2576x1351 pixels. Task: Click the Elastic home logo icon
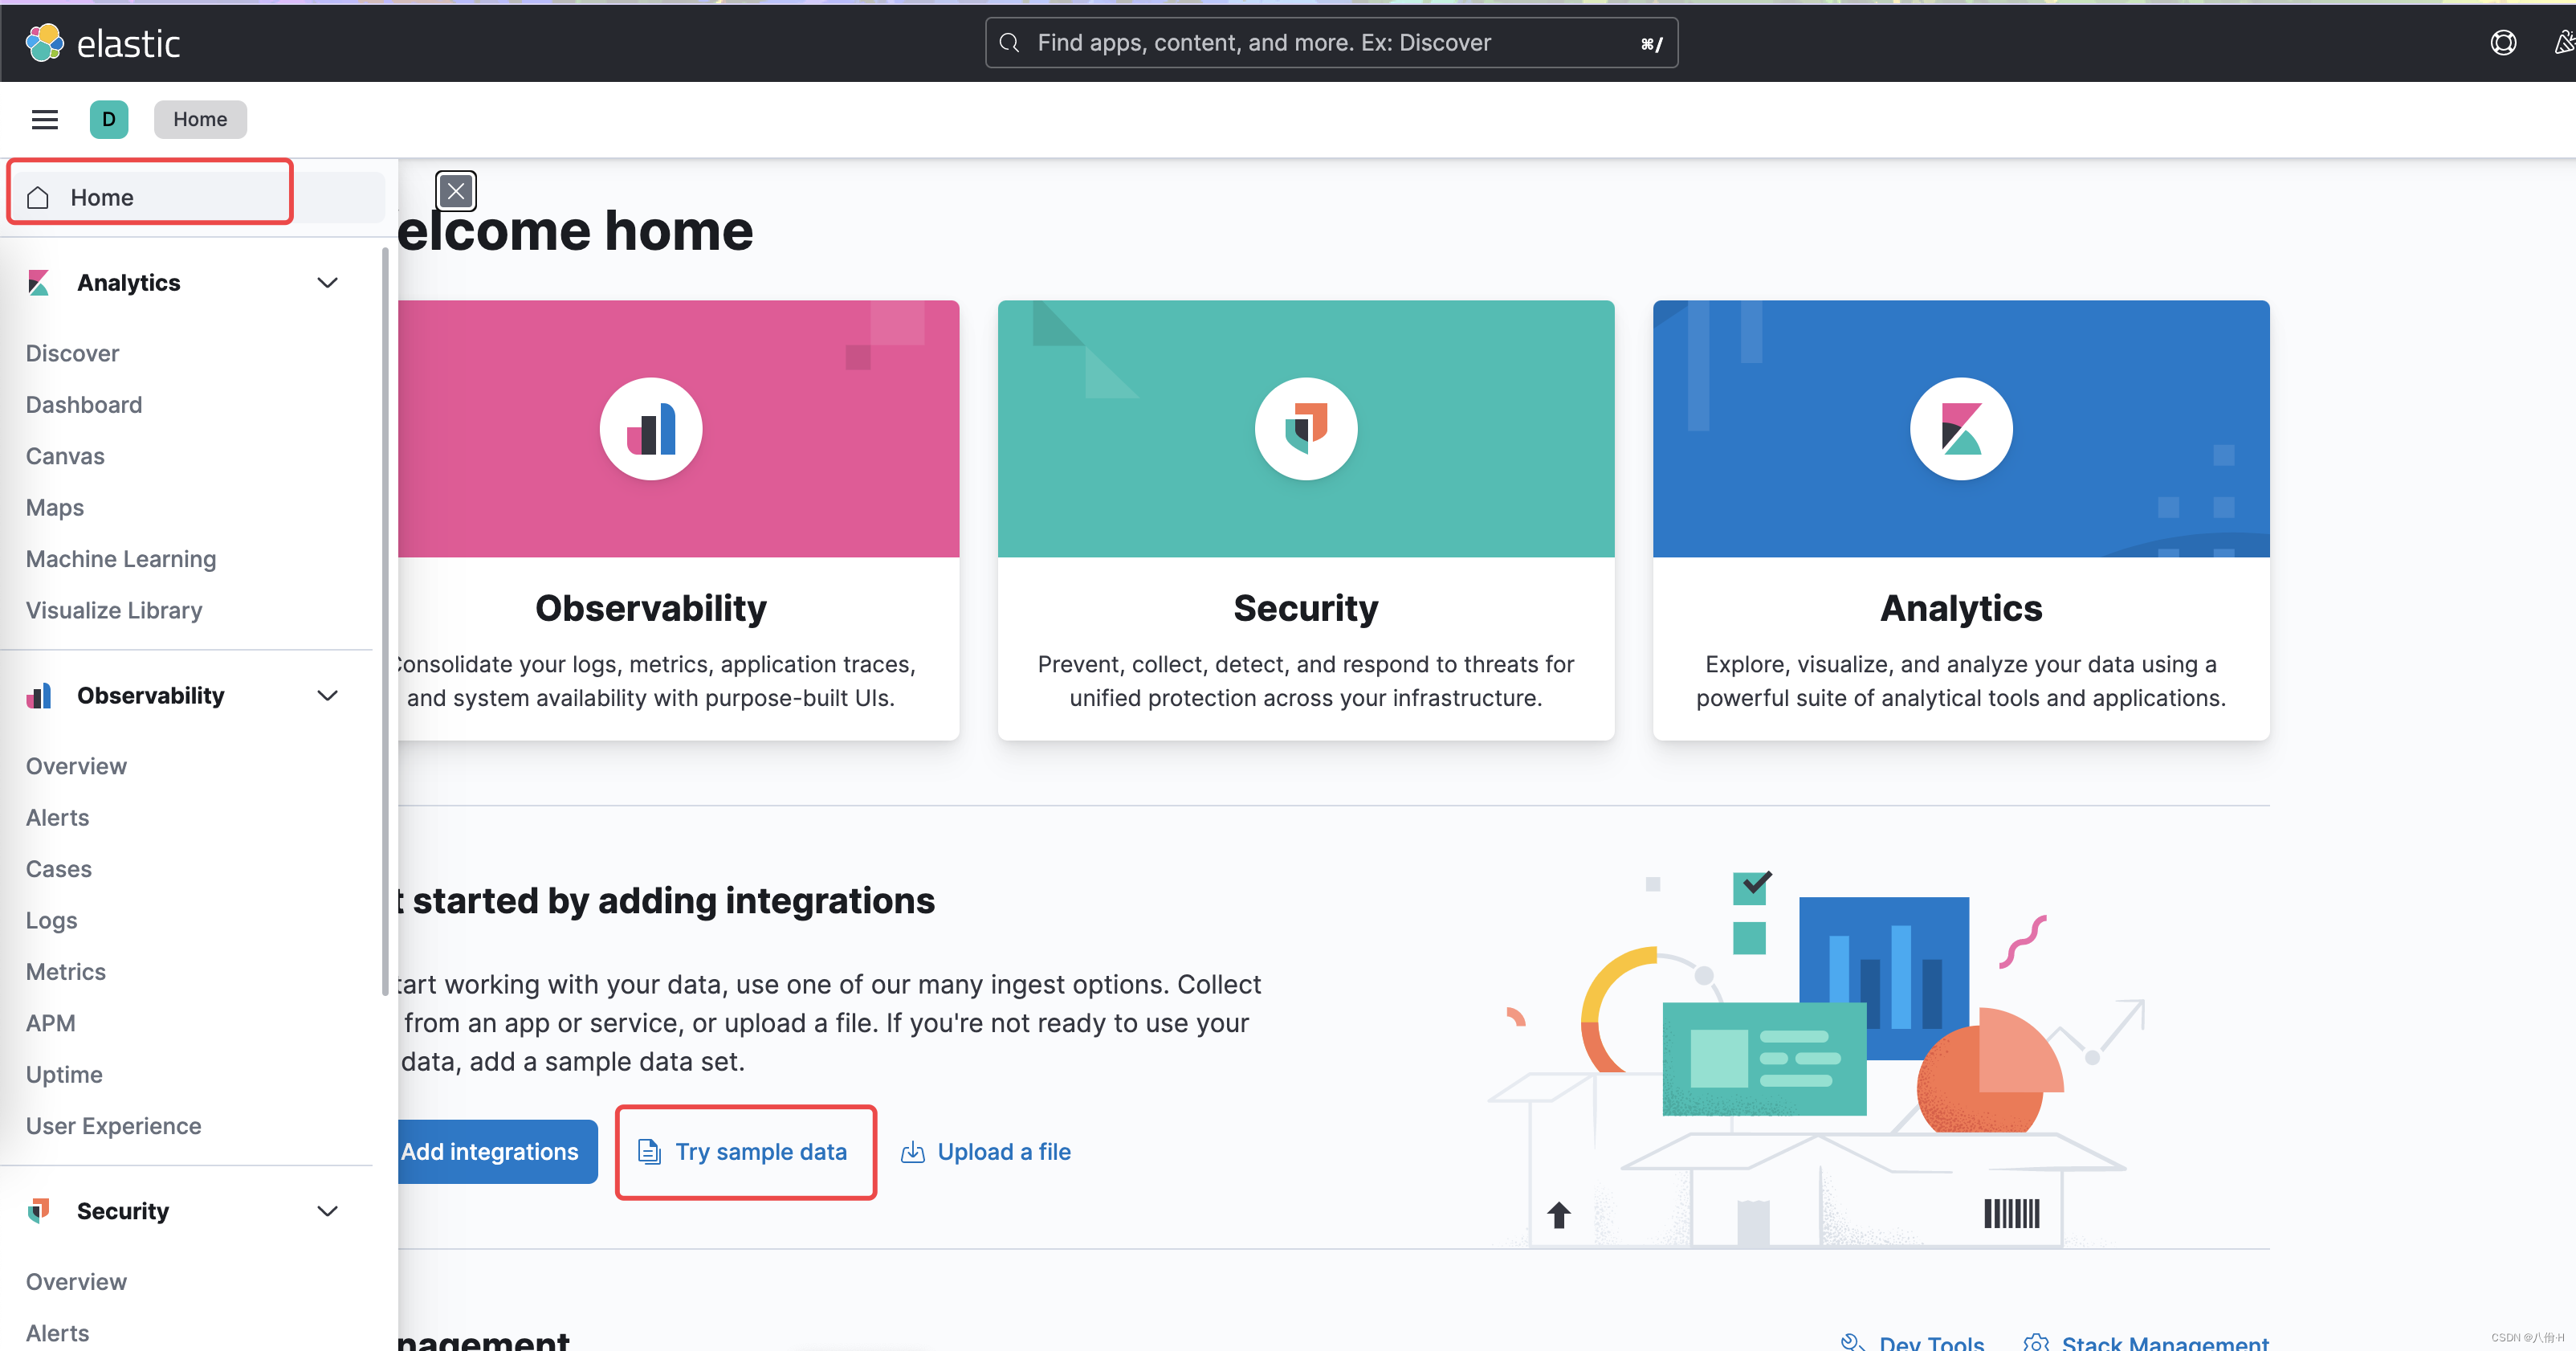click(44, 43)
